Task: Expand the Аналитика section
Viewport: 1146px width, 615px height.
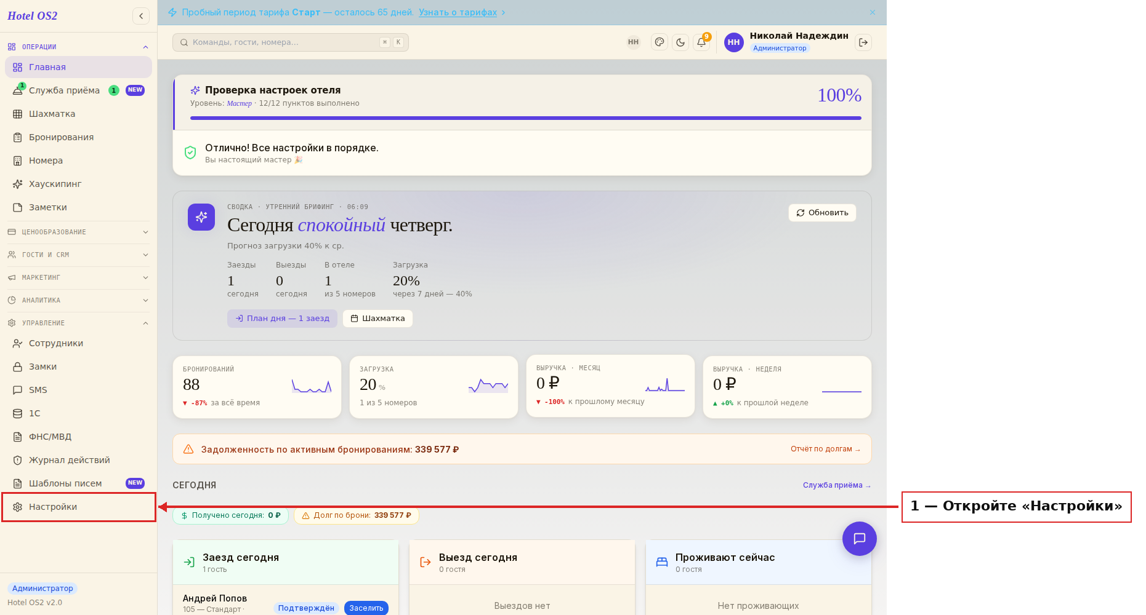Action: [78, 300]
